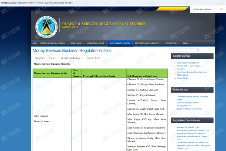Open the Home menu item
The width and height of the screenshot is (226, 151).
(x=34, y=44)
